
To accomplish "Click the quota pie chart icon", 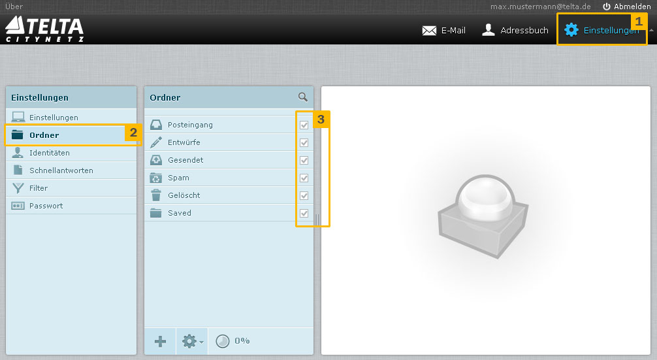I will (x=223, y=341).
